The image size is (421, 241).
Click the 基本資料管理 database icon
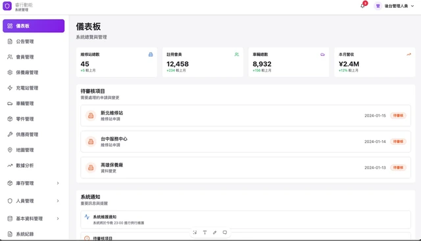point(10,219)
